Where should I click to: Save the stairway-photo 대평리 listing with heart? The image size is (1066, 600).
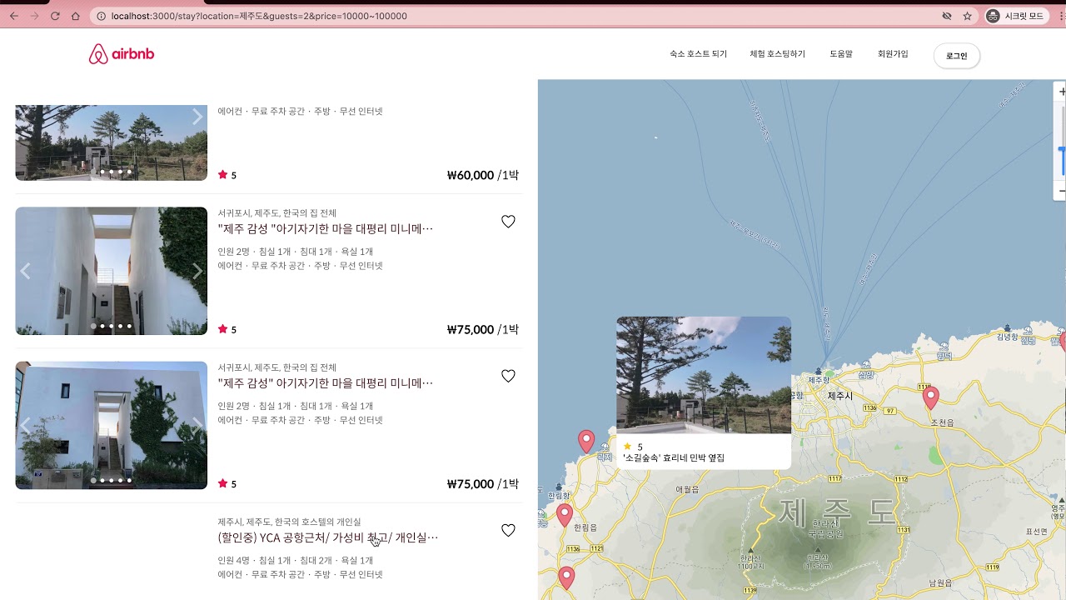tap(508, 222)
